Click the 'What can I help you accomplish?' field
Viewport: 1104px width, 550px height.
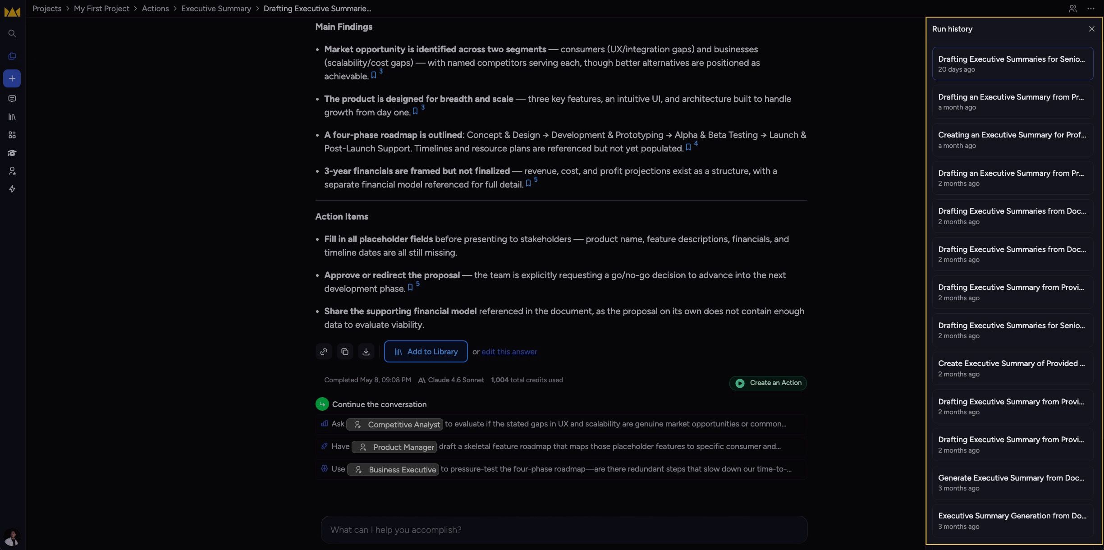coord(564,530)
